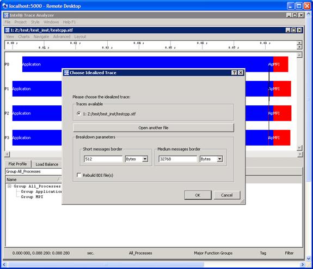Switch to the Flat Profile tab
The width and height of the screenshot is (313, 269).
click(x=17, y=164)
